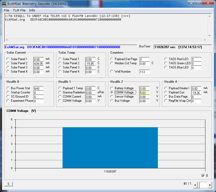The image size is (216, 192).
Task: Click the telemetry log line starting 1:Fm KE6QLL
Action: pyautogui.click(x=67, y=16)
